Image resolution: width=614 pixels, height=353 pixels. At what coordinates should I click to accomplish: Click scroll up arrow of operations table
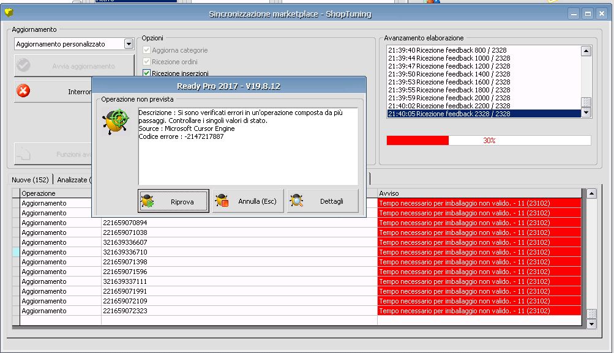[592, 193]
